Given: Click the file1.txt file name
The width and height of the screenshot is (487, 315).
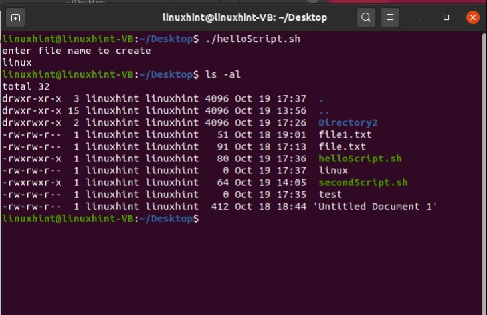Looking at the screenshot, I should pos(345,134).
